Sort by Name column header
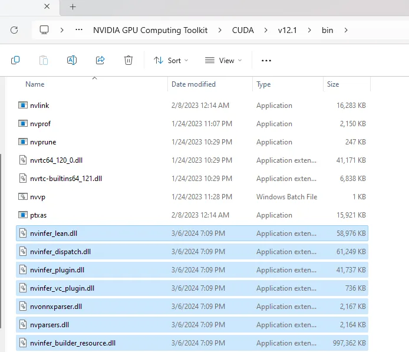 [x=35, y=84]
